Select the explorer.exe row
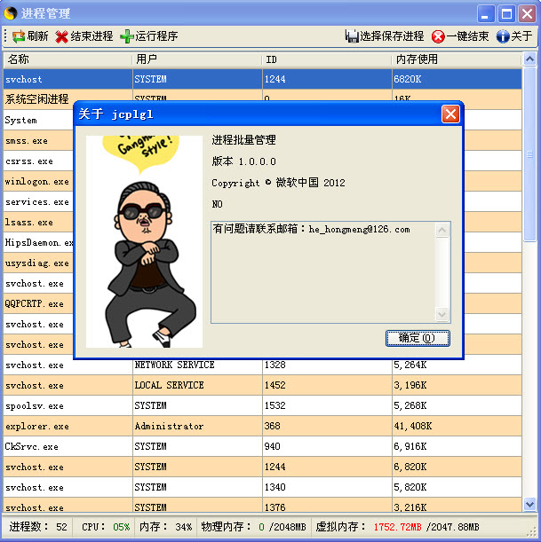 pos(262,426)
